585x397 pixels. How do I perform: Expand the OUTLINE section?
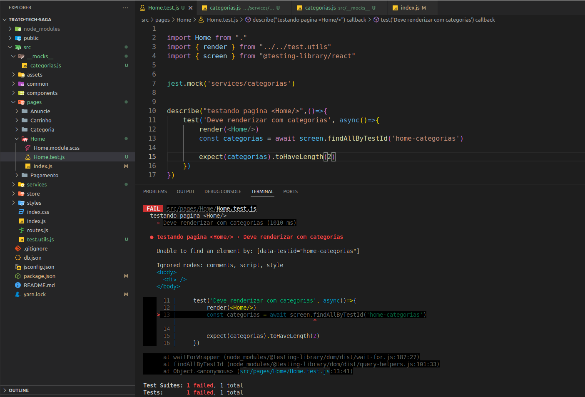pos(67,390)
